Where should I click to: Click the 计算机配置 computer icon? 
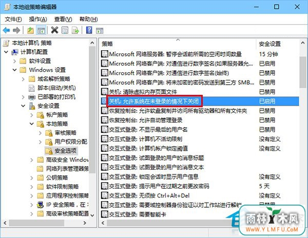coord(15,52)
